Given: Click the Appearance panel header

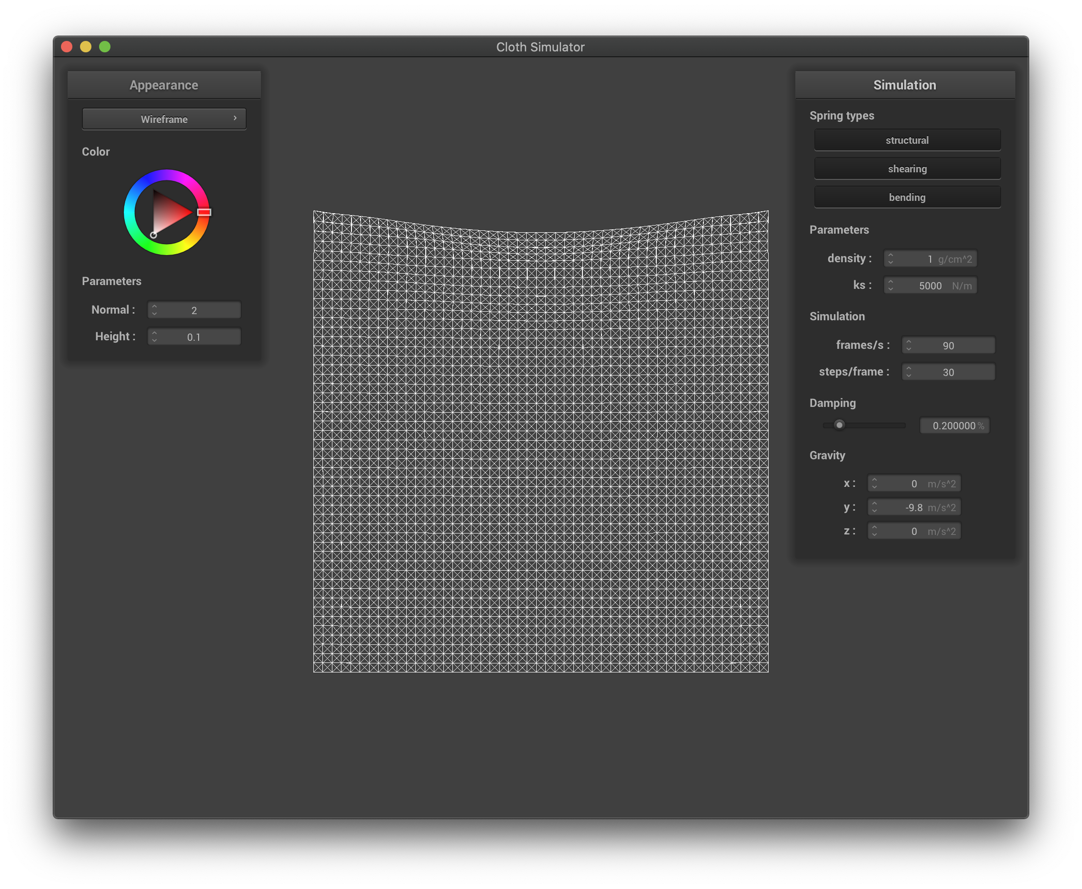Looking at the screenshot, I should tap(164, 85).
